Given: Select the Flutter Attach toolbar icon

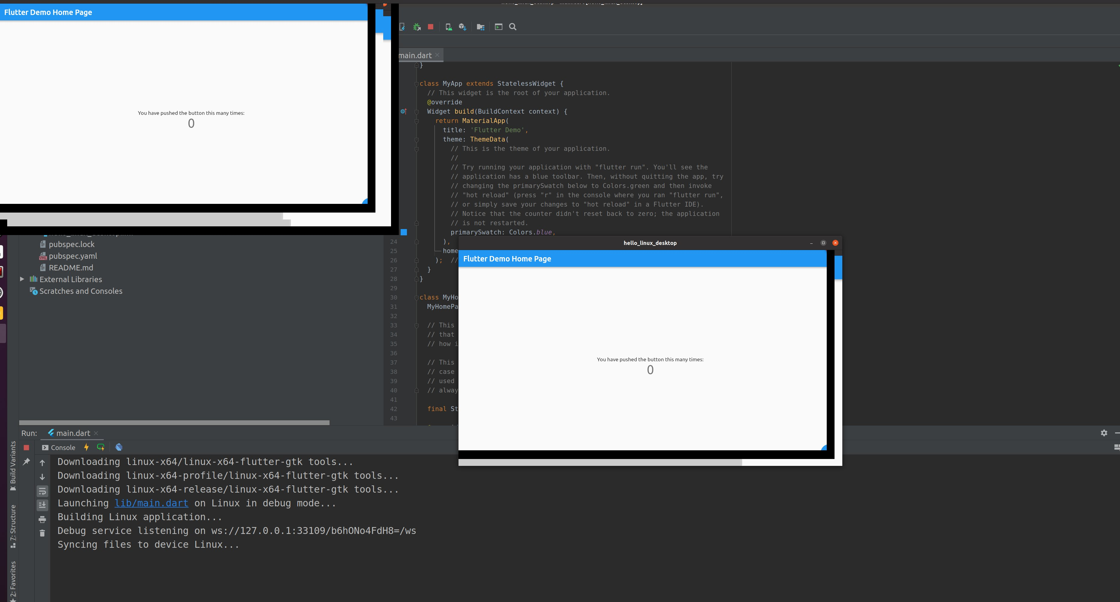Looking at the screenshot, I should pos(402,27).
